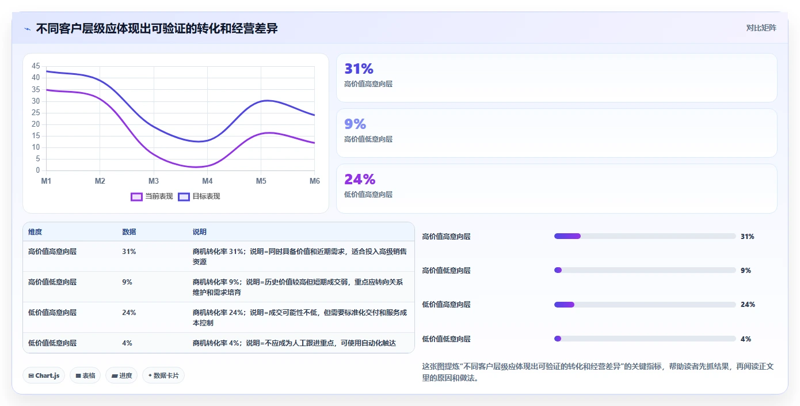Click the M2 x-axis label

100,181
